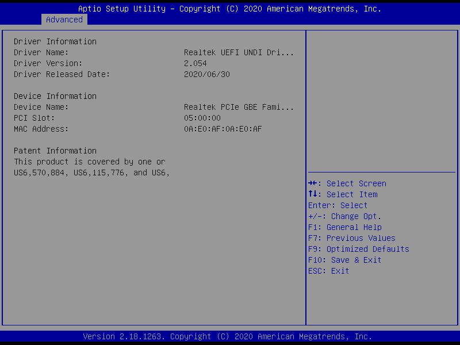This screenshot has width=460, height=345.
Task: Select the Realtek UEFI UNDI driver value
Action: (239, 52)
